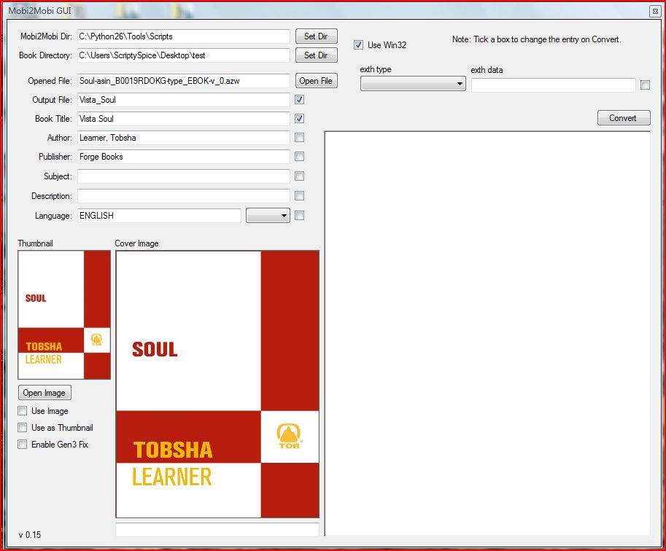Screen dimensions: 666x551
Task: Tick the exth data checkbox
Action: tap(645, 85)
